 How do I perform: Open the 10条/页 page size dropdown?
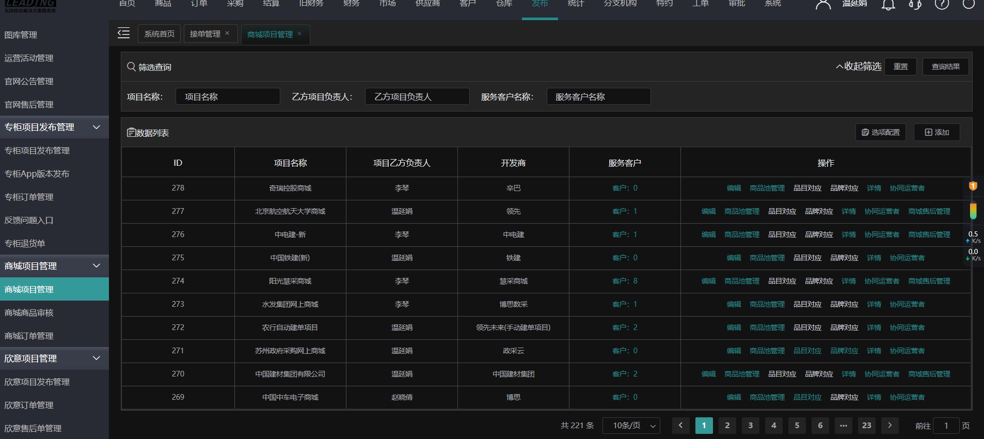631,426
